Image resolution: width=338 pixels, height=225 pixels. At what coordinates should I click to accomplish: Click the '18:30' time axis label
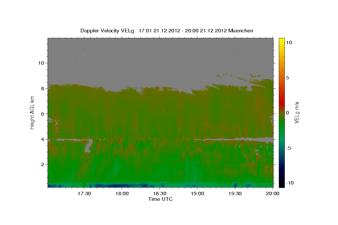click(159, 194)
